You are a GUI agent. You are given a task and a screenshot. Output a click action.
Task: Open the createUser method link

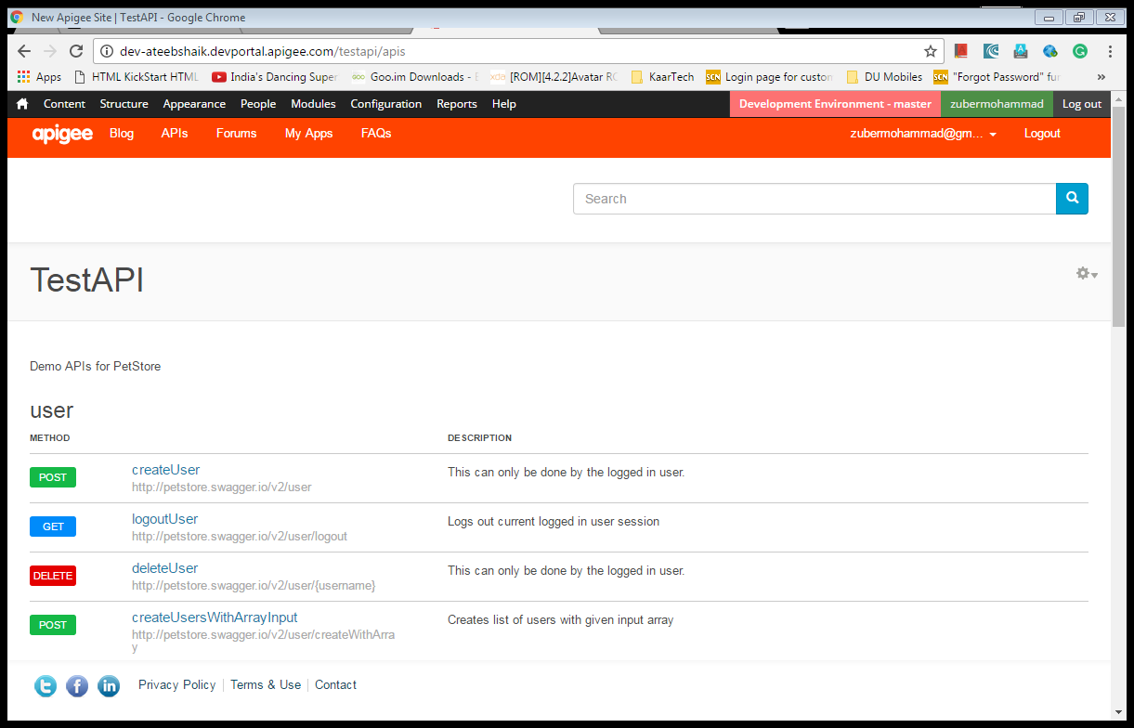(165, 470)
